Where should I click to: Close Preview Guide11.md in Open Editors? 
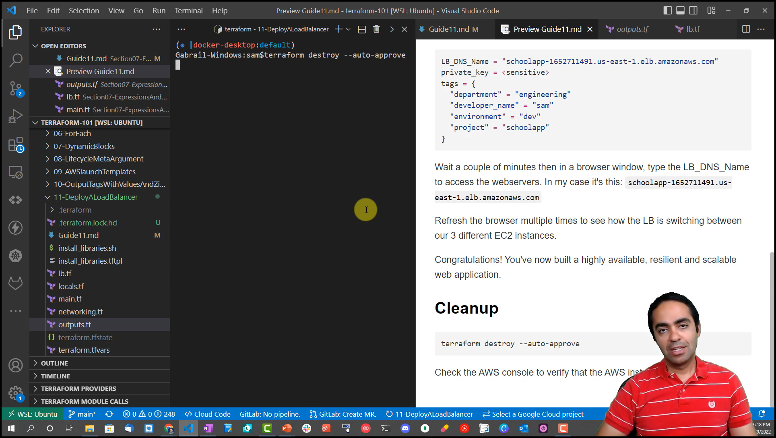(48, 71)
